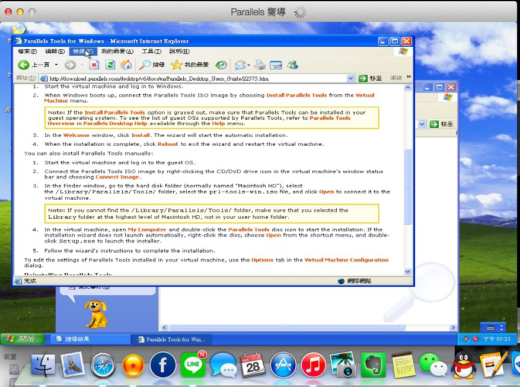Click the 下午 05:23 taskbar clock
Screen dimensions: 520x387
[496, 339]
